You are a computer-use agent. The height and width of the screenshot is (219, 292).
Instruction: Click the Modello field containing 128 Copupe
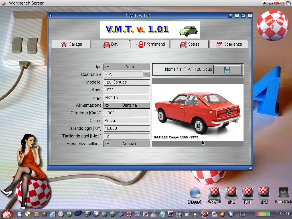point(127,82)
